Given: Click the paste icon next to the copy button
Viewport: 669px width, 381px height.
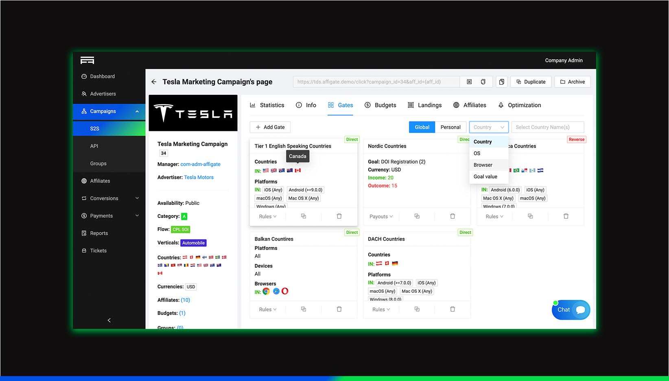Looking at the screenshot, I should pyautogui.click(x=501, y=81).
